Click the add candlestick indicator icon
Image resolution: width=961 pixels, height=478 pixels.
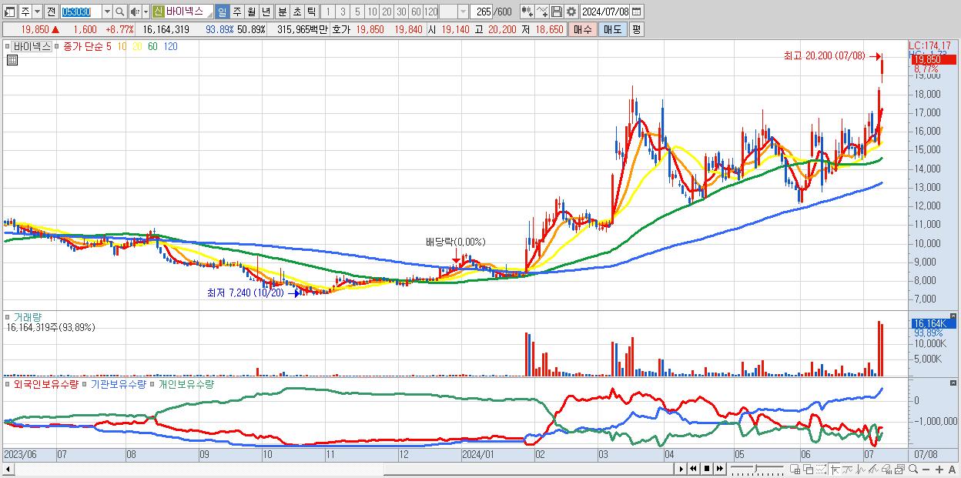(527, 12)
